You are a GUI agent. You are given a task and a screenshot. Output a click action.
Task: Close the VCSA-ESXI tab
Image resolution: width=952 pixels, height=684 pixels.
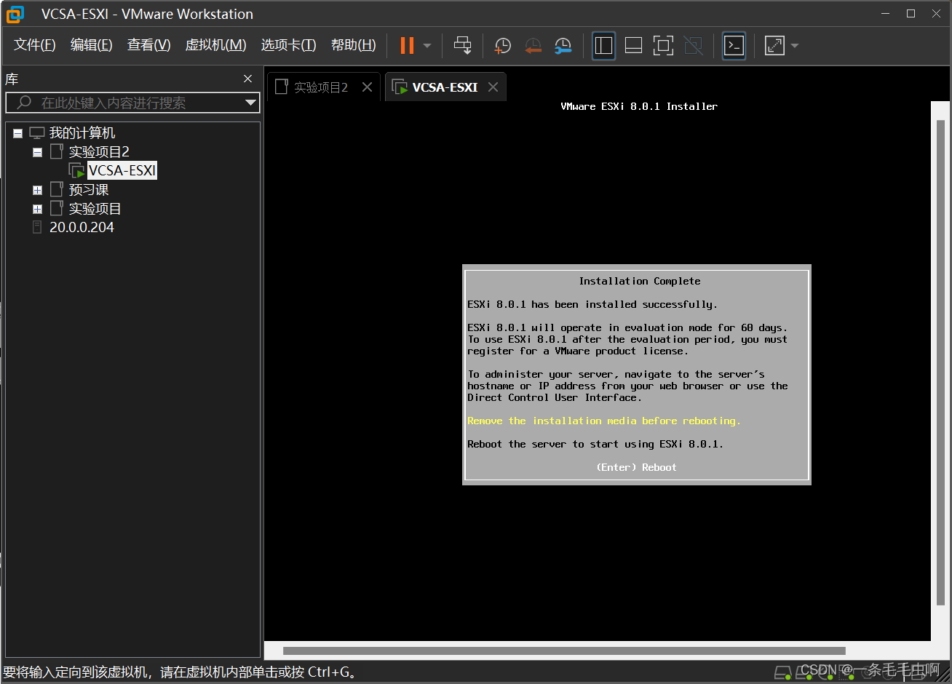tap(493, 87)
